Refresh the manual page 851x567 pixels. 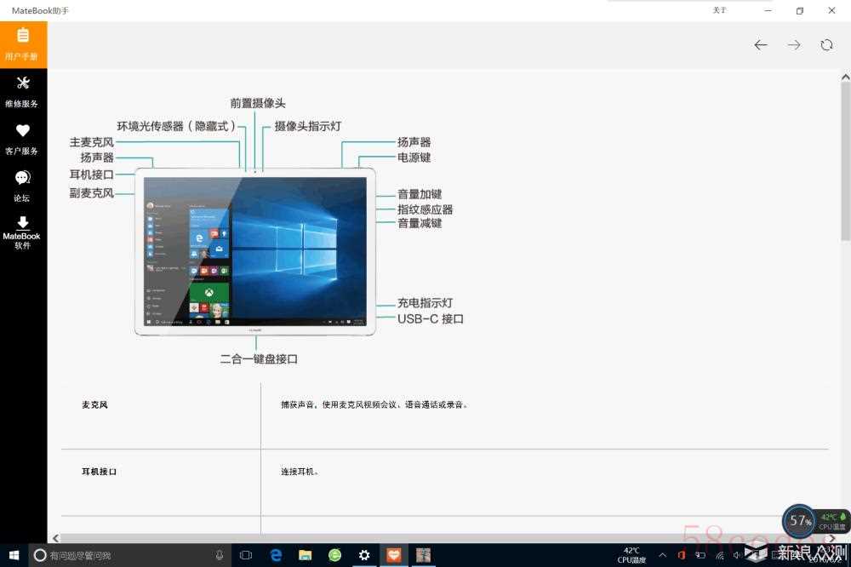(826, 45)
